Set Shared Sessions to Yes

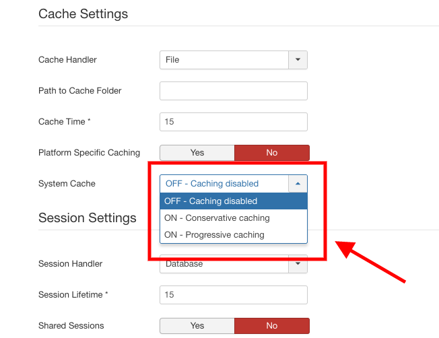tap(197, 326)
